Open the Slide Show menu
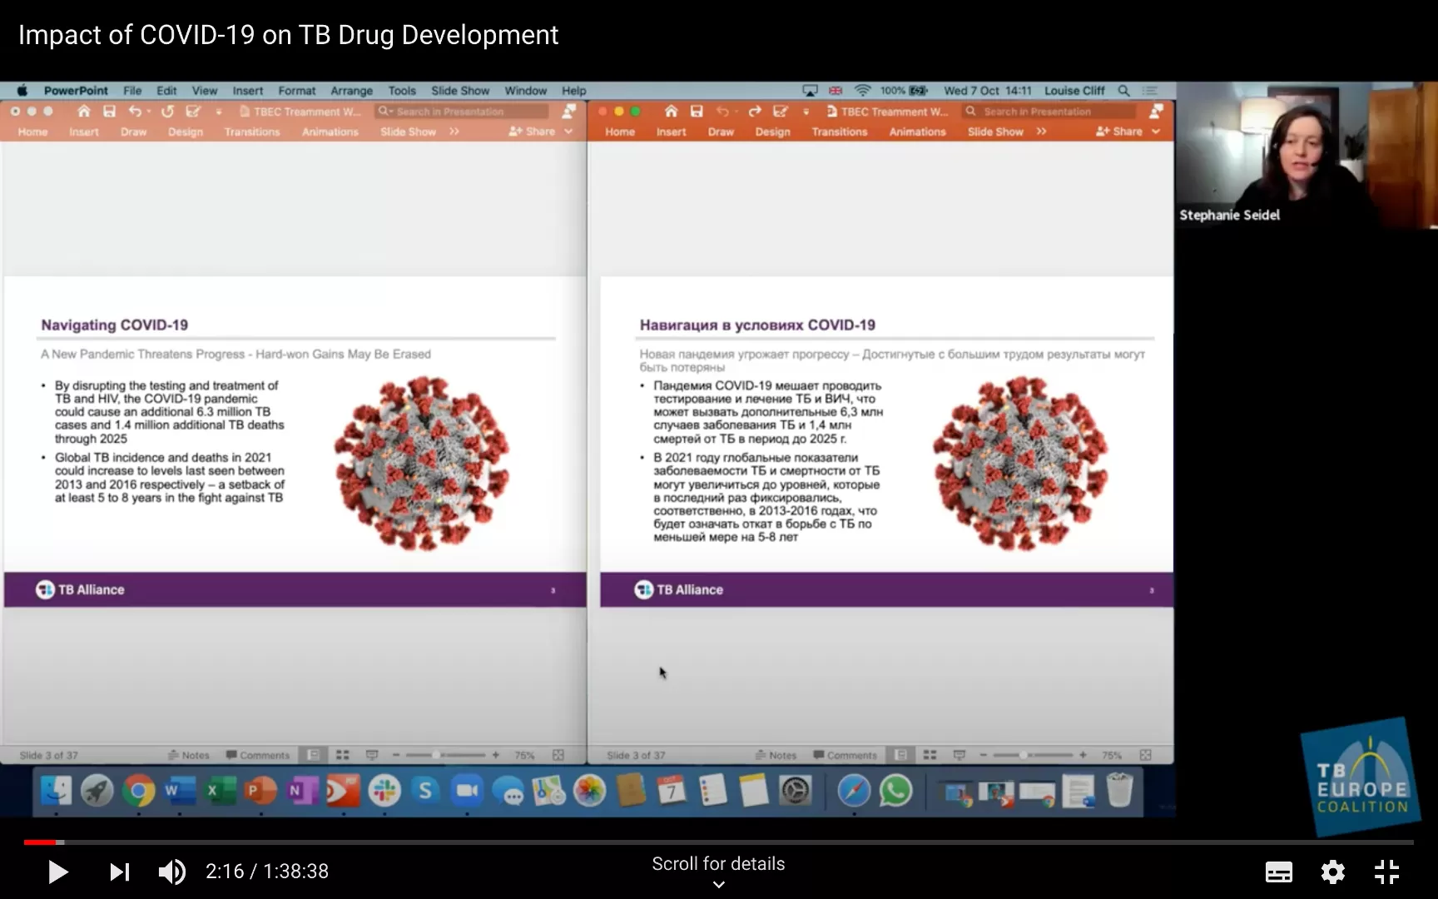 pyautogui.click(x=459, y=91)
